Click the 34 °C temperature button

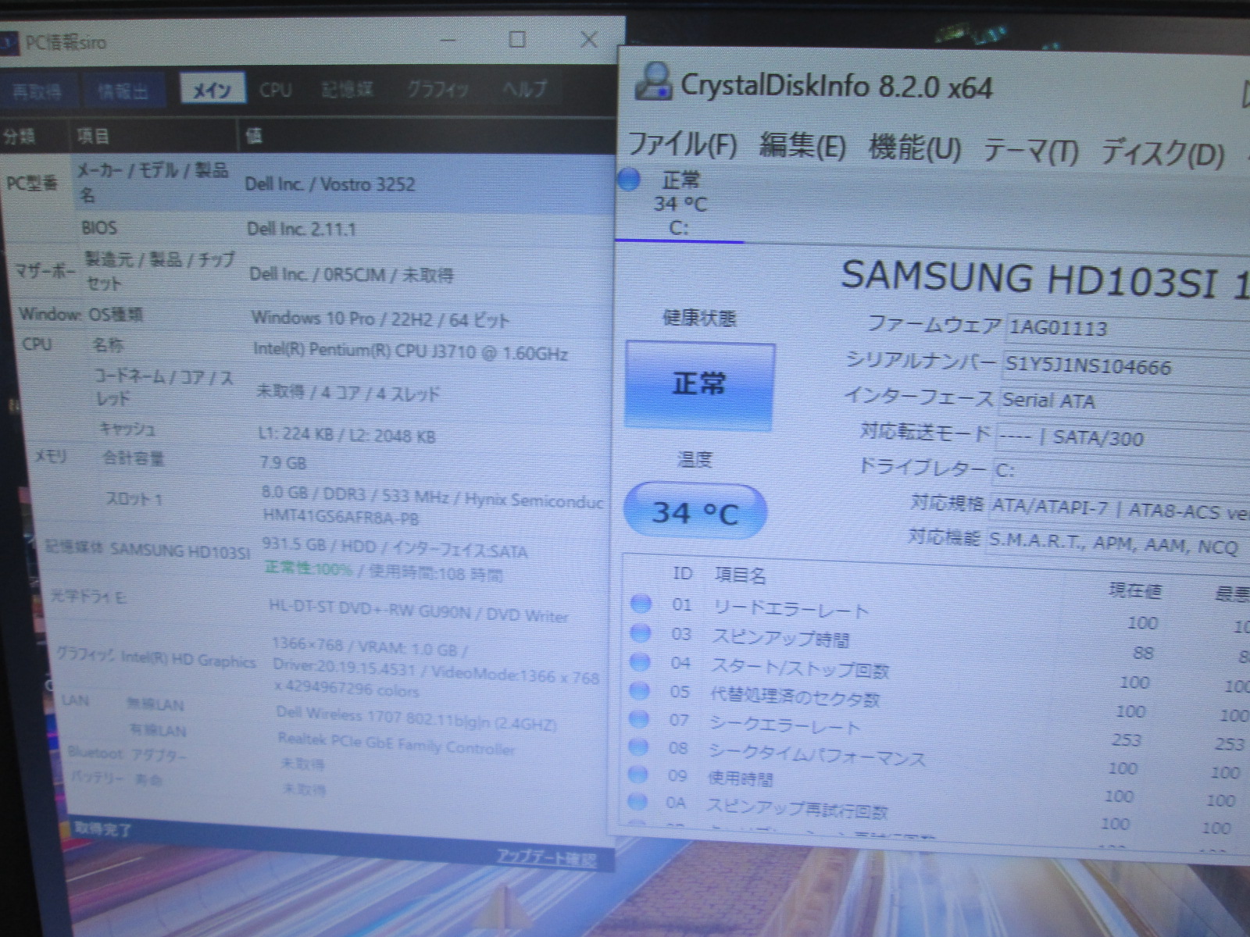tap(695, 511)
